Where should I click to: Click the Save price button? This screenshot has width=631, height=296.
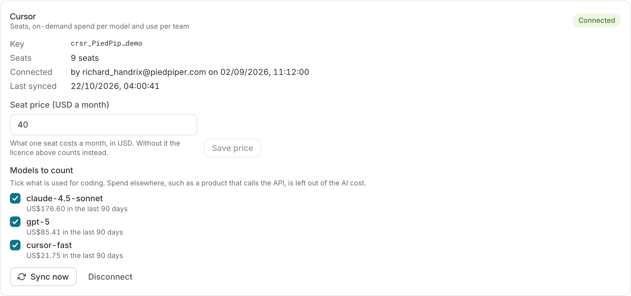(233, 148)
